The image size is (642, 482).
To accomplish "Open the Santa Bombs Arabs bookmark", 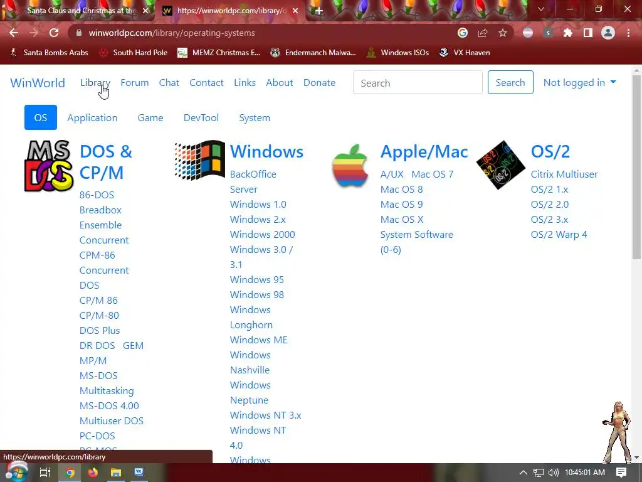I will point(49,53).
